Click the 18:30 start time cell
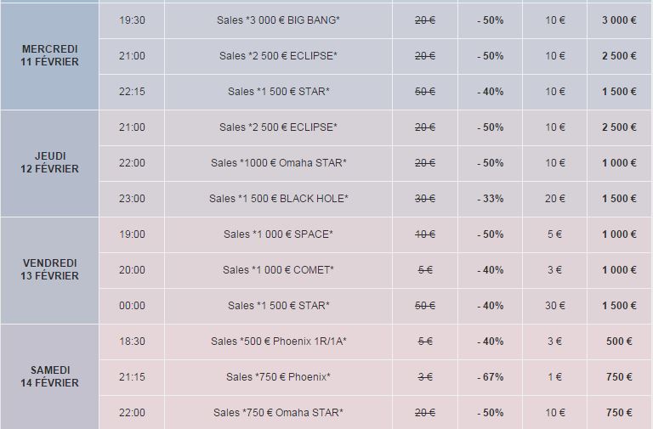The height and width of the screenshot is (429, 653). (132, 342)
